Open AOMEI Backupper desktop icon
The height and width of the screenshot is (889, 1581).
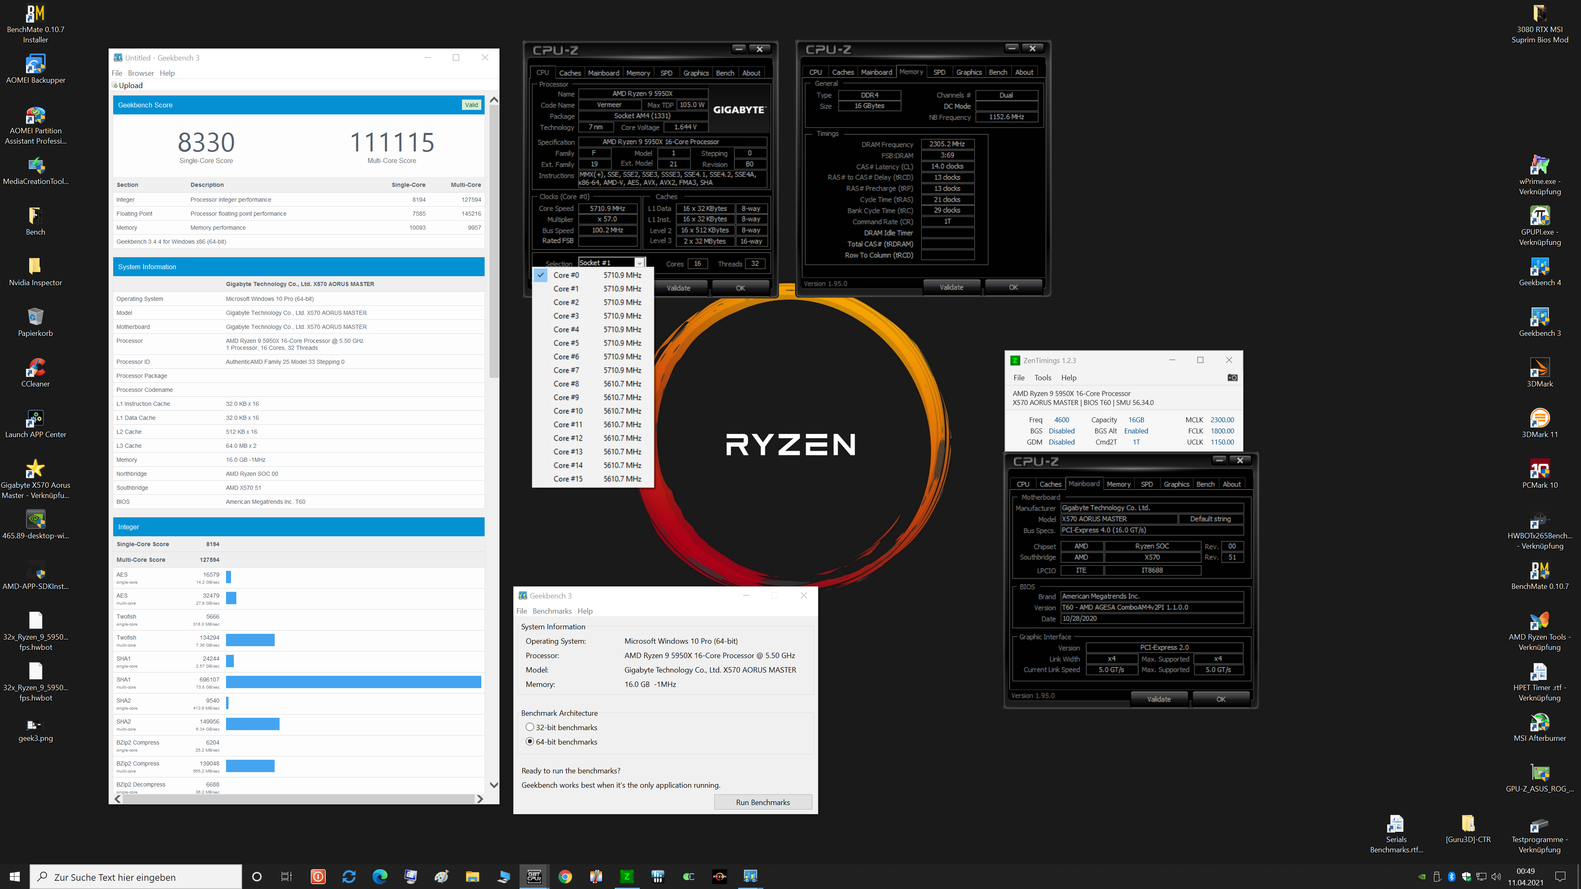coord(35,69)
